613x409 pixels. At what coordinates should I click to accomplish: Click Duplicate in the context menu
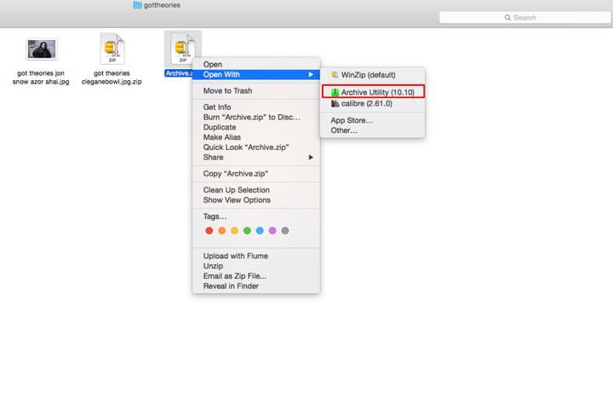(x=221, y=127)
